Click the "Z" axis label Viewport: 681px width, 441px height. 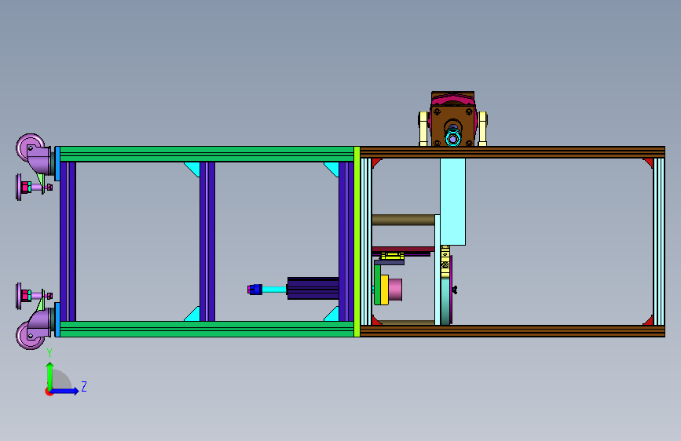coord(84,386)
